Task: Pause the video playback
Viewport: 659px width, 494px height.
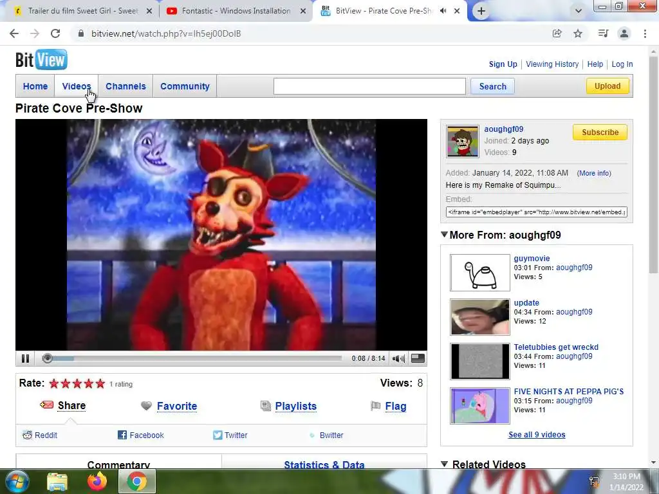Action: (x=25, y=358)
